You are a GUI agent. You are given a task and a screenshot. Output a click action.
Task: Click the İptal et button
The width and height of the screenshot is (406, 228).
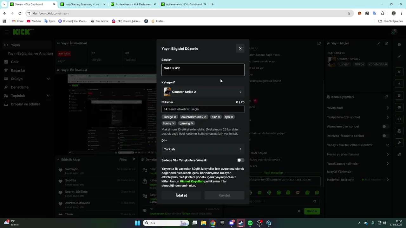click(181, 195)
